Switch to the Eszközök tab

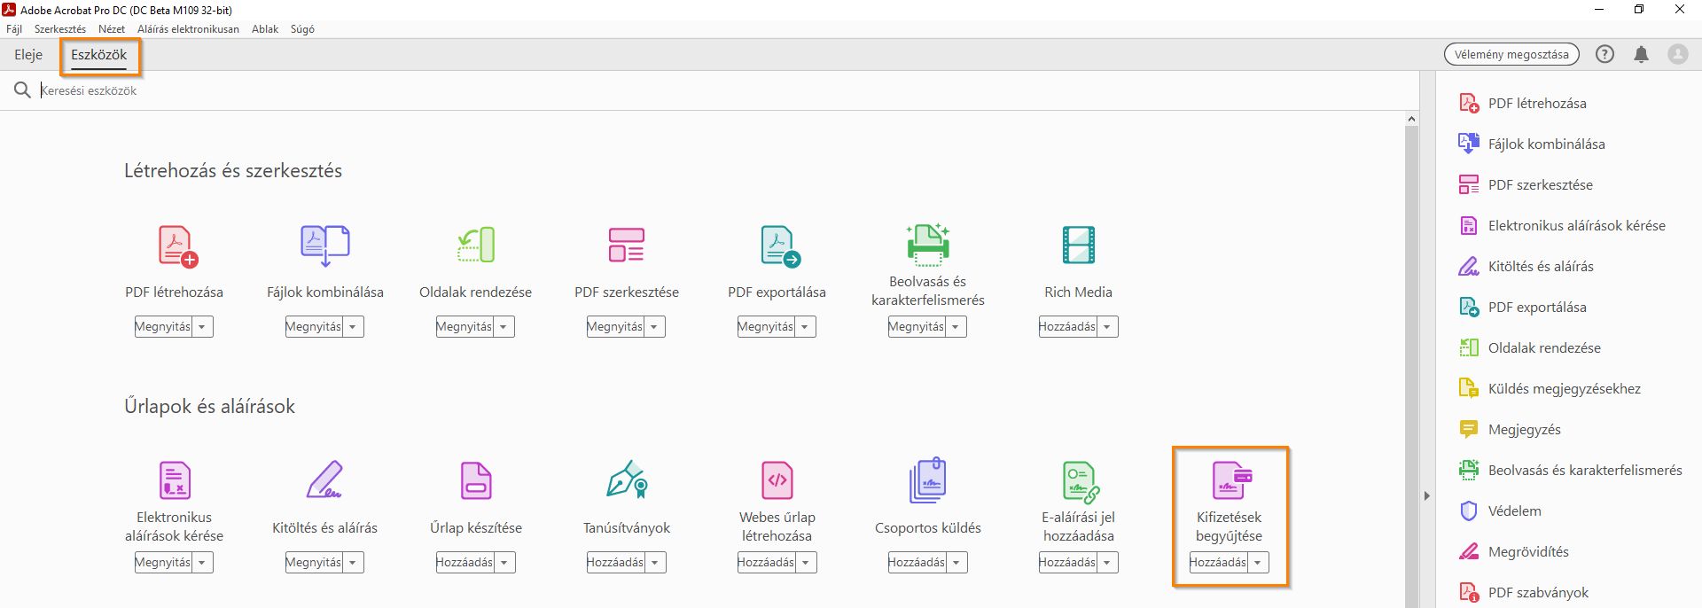click(99, 55)
